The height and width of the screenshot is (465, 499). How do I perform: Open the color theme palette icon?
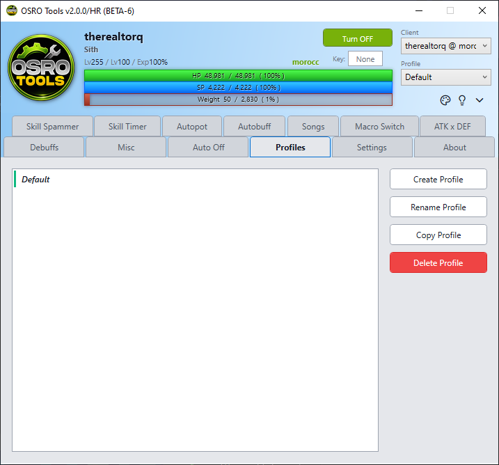[445, 100]
